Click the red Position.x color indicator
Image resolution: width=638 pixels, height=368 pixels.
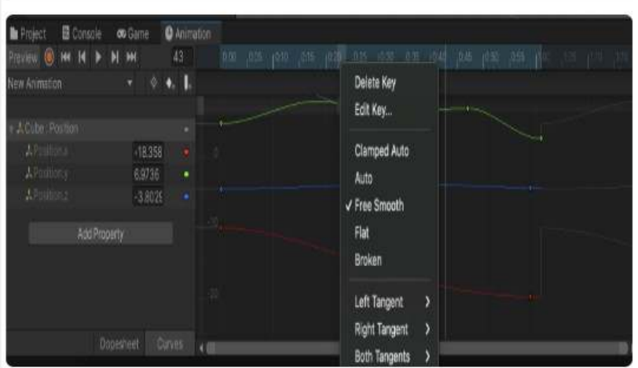point(186,154)
